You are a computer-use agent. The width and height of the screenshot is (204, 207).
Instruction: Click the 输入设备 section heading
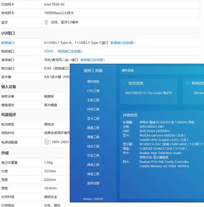click(x=9, y=87)
